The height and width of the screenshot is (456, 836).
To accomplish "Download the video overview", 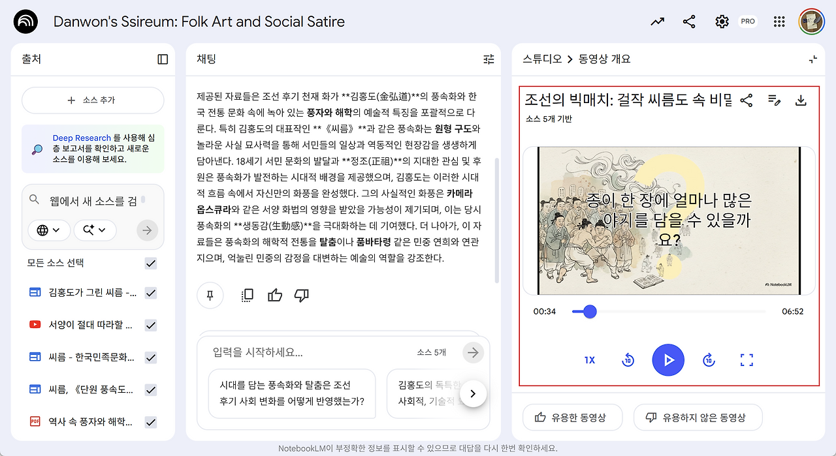I will 801,100.
